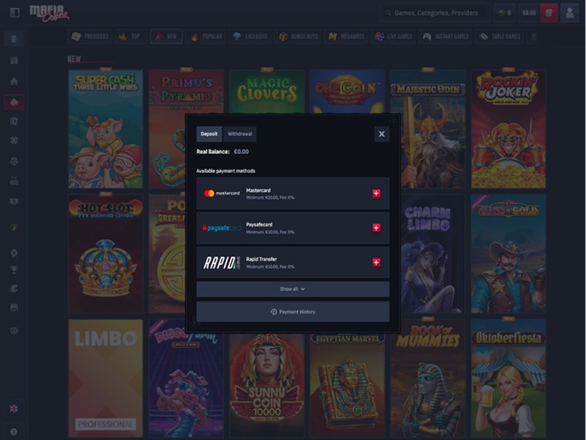Click the home icon in the sidebar

coord(14,81)
